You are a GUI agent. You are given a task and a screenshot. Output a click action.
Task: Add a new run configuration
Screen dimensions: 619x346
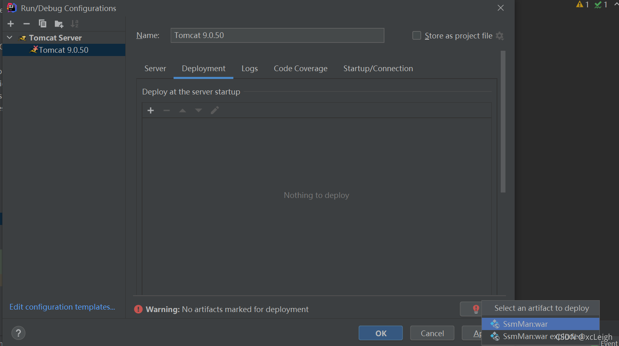[x=11, y=24]
